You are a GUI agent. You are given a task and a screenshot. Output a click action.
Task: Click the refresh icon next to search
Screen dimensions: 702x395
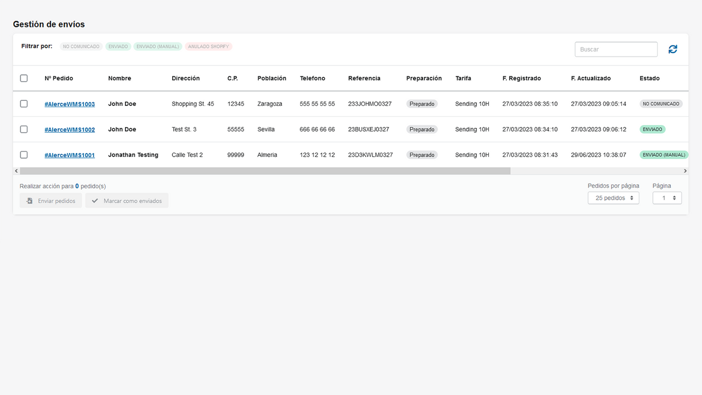pos(673,49)
